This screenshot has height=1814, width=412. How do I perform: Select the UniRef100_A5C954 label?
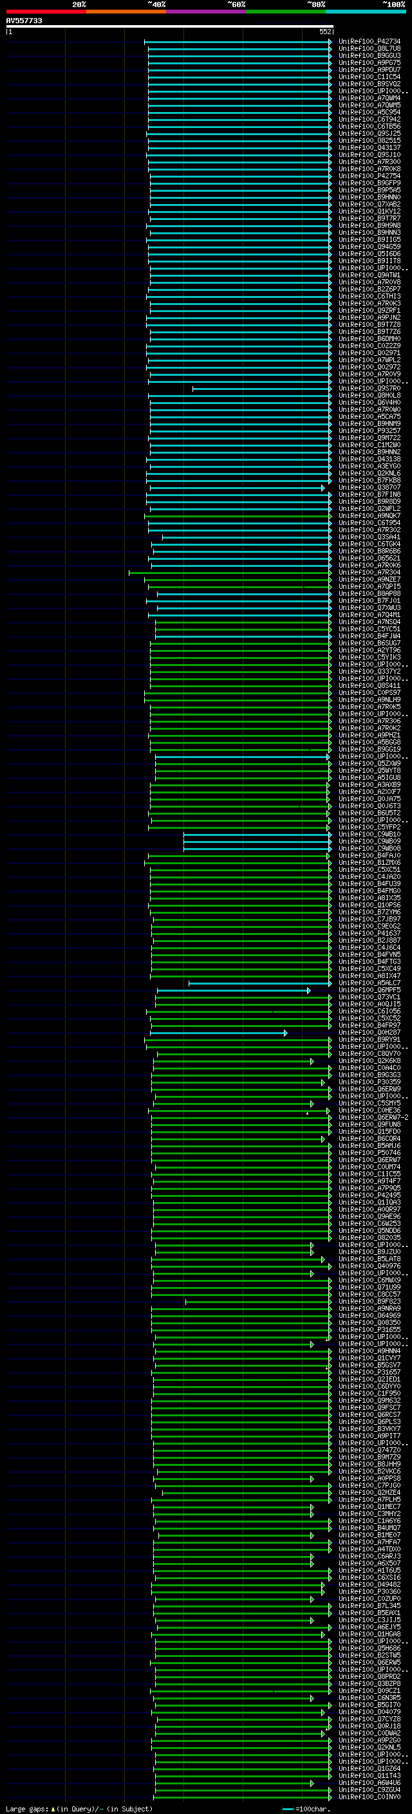pyautogui.click(x=369, y=113)
